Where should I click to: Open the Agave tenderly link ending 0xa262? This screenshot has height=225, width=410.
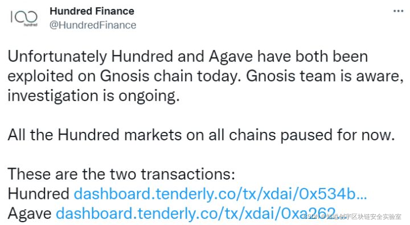[195, 214]
